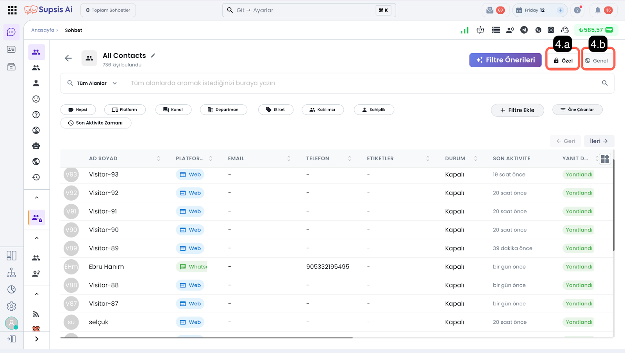Switch contact list to Genel (public)
This screenshot has width=625, height=353.
[x=596, y=61]
